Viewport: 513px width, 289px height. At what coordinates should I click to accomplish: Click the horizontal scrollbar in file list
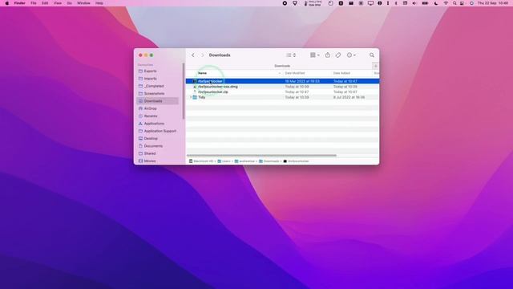[x=262, y=156]
